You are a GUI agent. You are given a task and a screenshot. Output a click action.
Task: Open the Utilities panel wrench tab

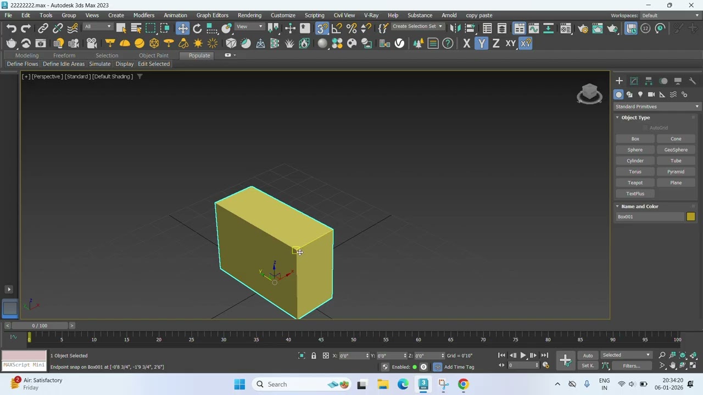[693, 81]
